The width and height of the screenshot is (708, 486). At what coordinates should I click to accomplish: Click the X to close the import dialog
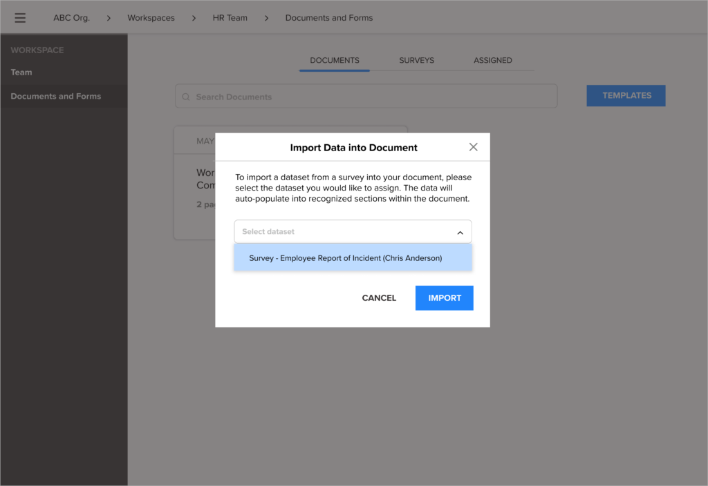(x=473, y=147)
